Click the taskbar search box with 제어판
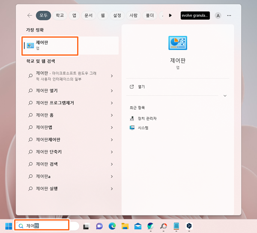This screenshot has width=257, height=233. click(x=47, y=226)
